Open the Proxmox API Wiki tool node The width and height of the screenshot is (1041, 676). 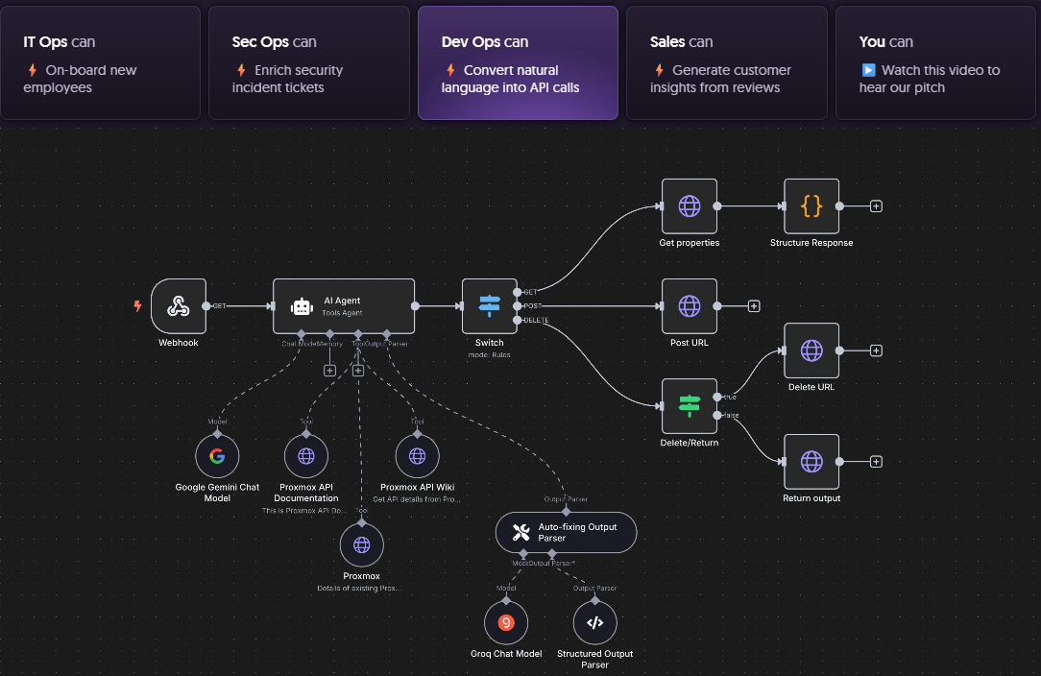coord(417,456)
